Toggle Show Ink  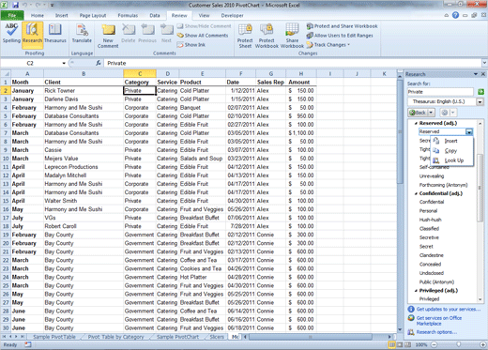[x=191, y=45]
